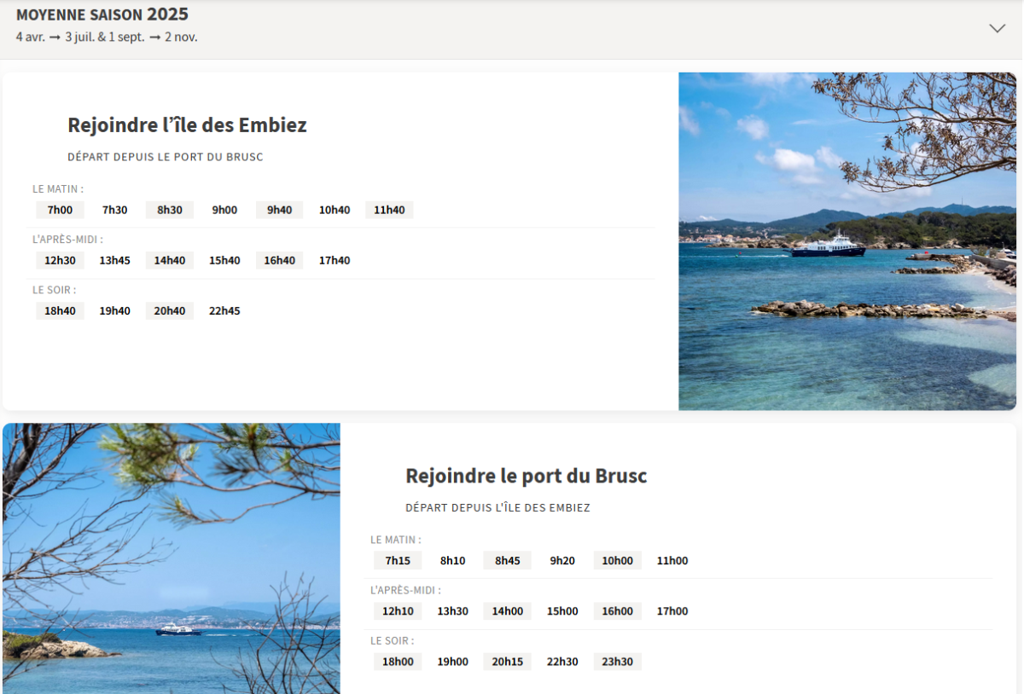This screenshot has width=1024, height=694.
Task: Click the 'Rejoindre le port du Brusc' heading
Action: click(526, 476)
